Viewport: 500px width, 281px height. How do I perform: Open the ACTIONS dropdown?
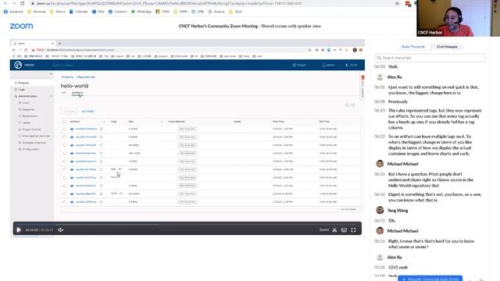point(88,111)
